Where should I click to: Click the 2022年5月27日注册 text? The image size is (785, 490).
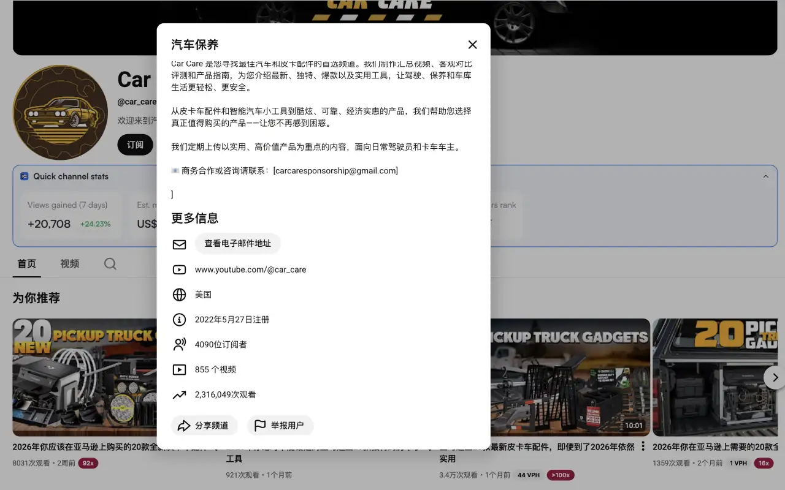pyautogui.click(x=232, y=320)
